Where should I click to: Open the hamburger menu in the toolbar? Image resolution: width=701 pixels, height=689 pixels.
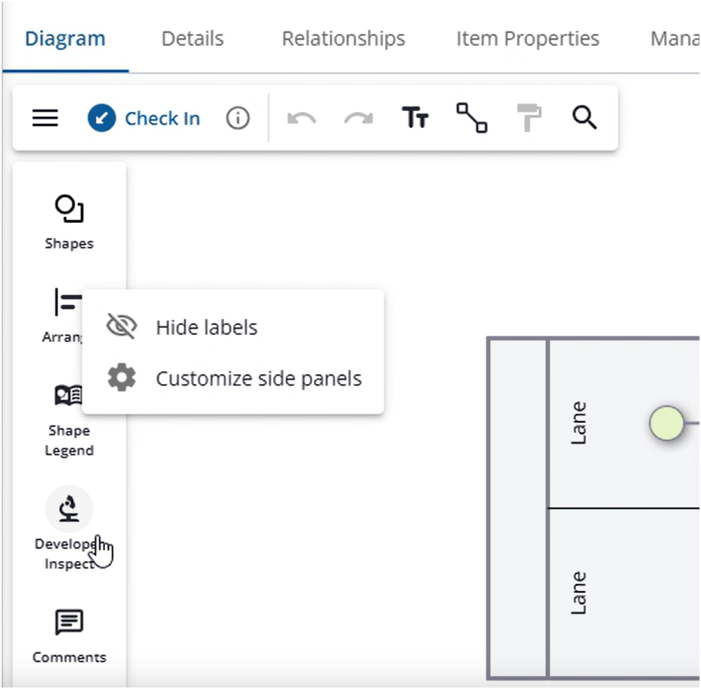[x=45, y=118]
